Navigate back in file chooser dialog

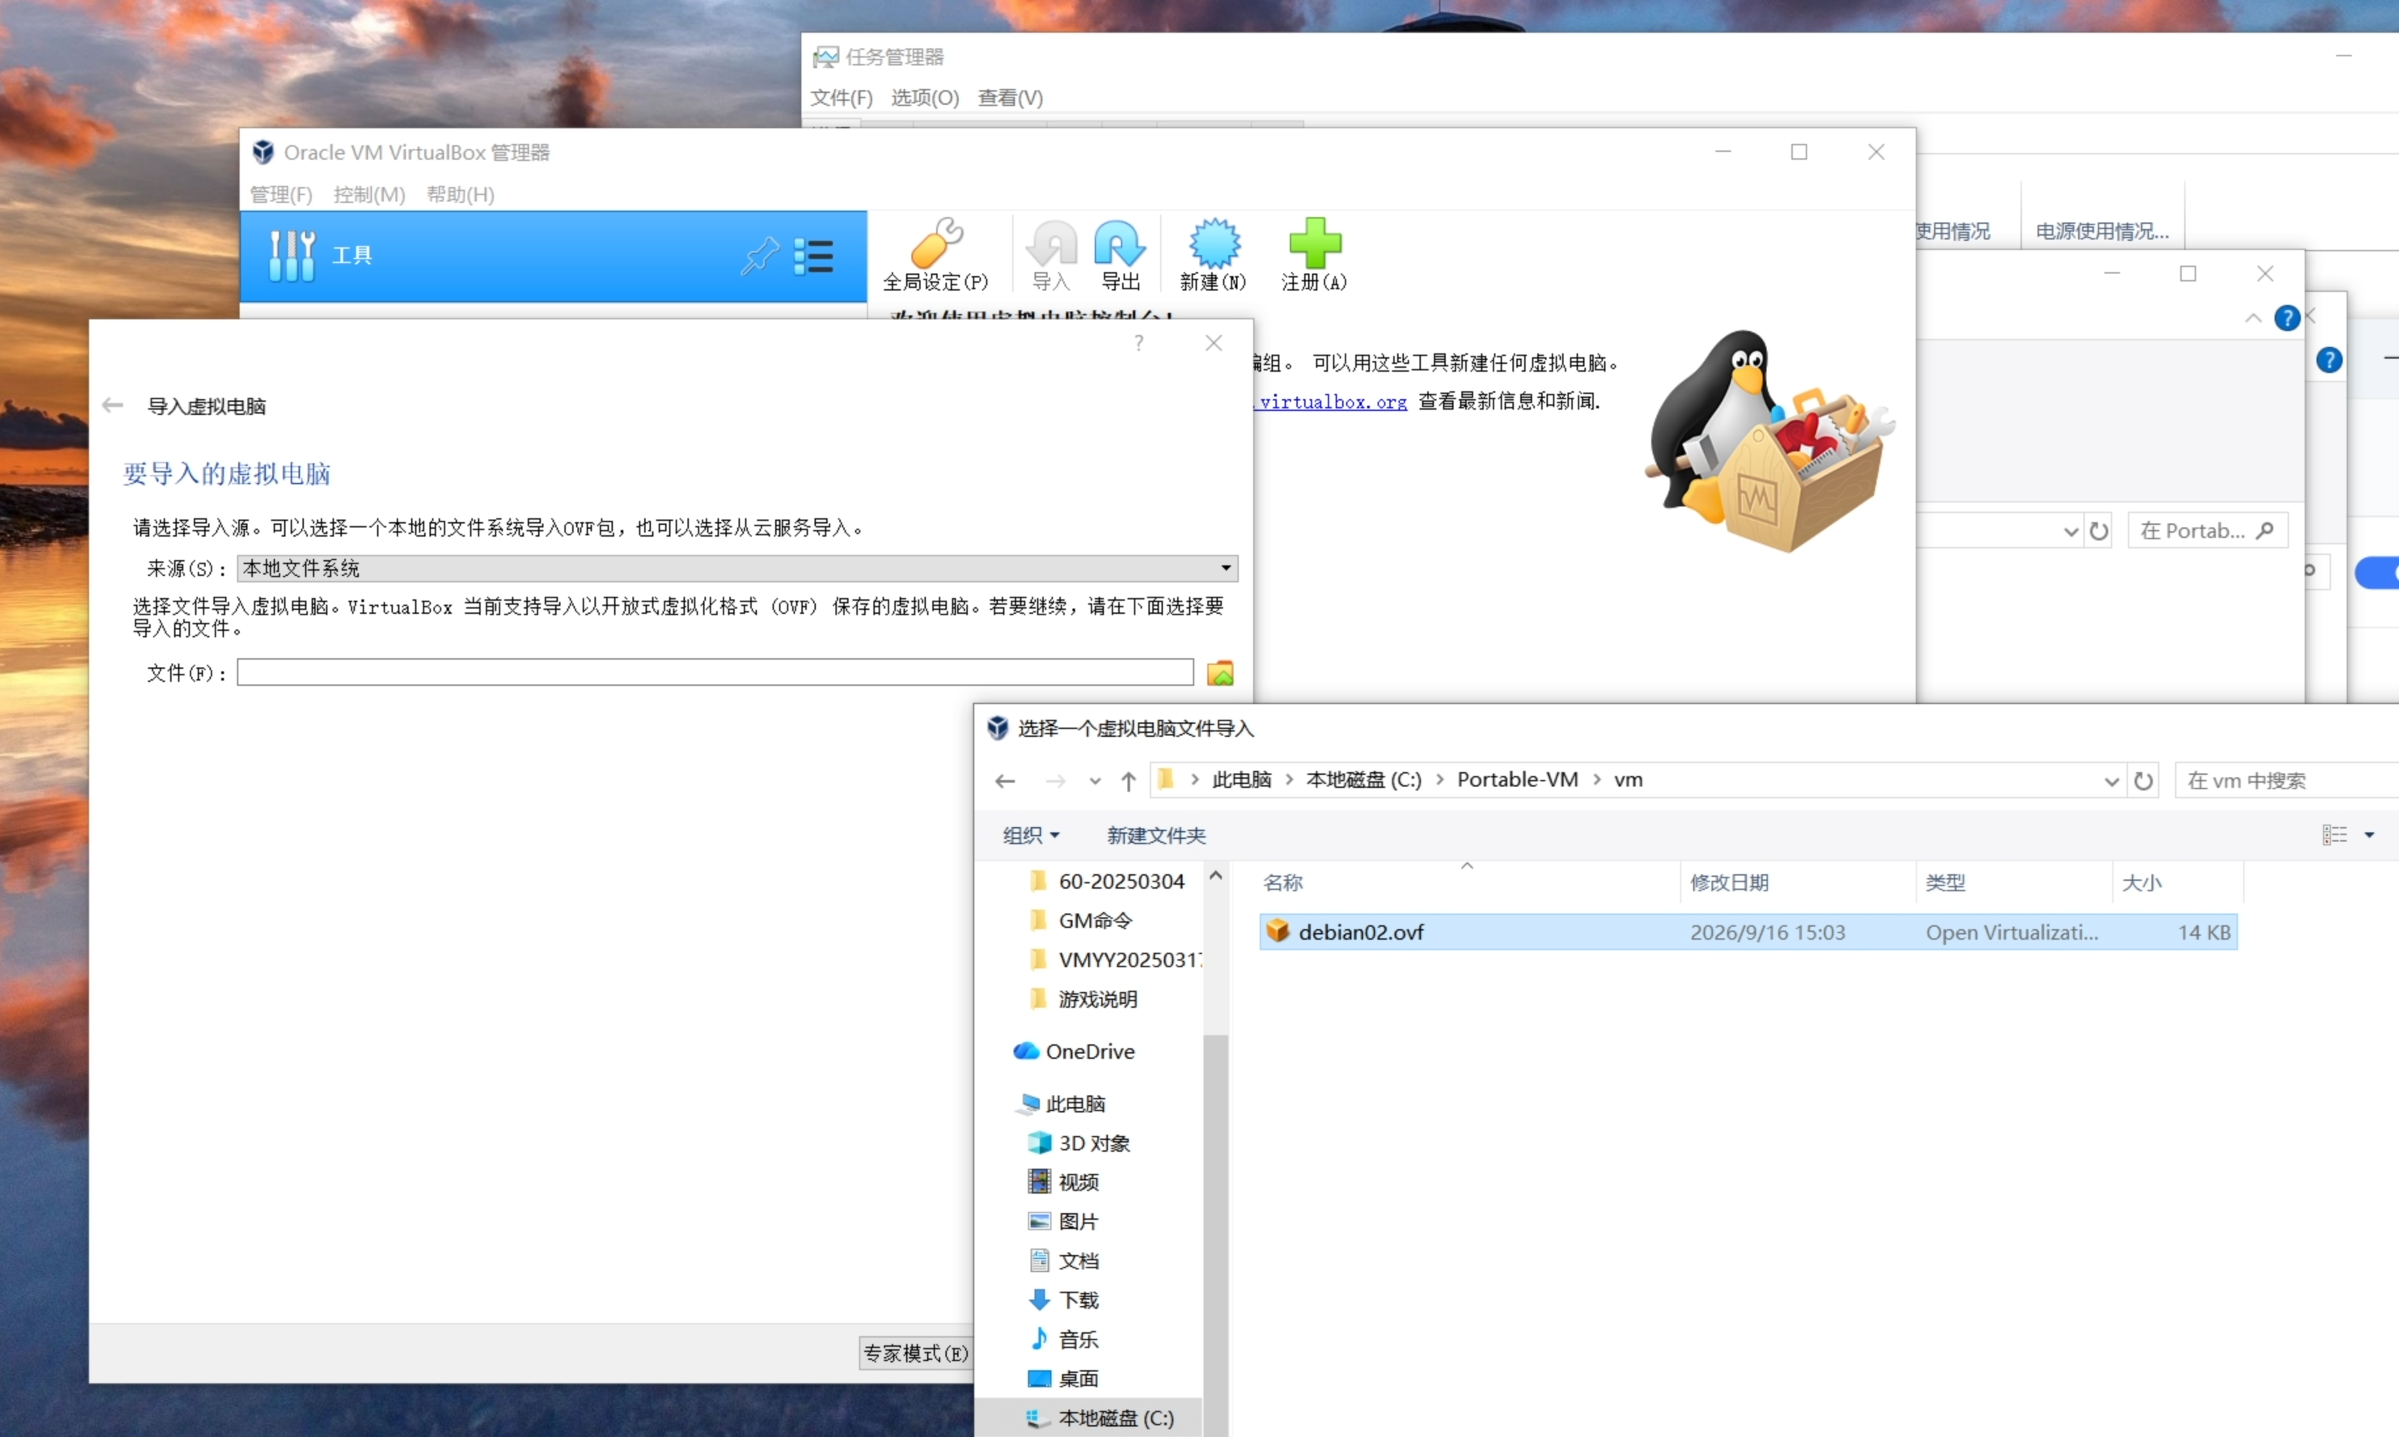pos(1005,781)
